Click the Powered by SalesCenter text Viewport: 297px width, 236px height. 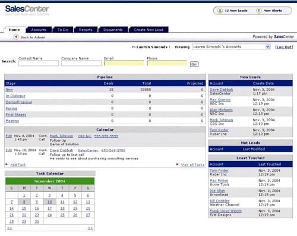click(273, 37)
